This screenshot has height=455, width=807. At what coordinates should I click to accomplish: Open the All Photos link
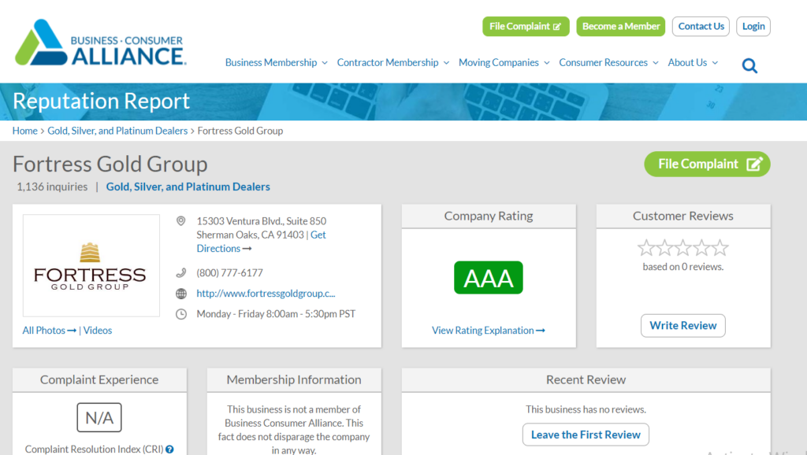point(49,330)
